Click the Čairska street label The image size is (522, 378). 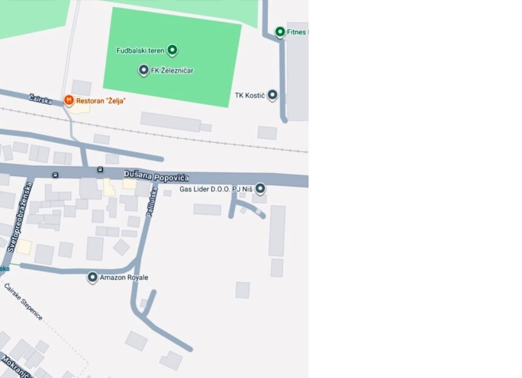click(40, 99)
